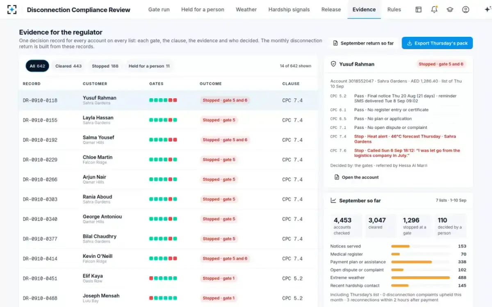The width and height of the screenshot is (492, 307).
Task: Click Salma Yousef's Stopped gate 5 and 6 badge
Action: [x=225, y=140]
